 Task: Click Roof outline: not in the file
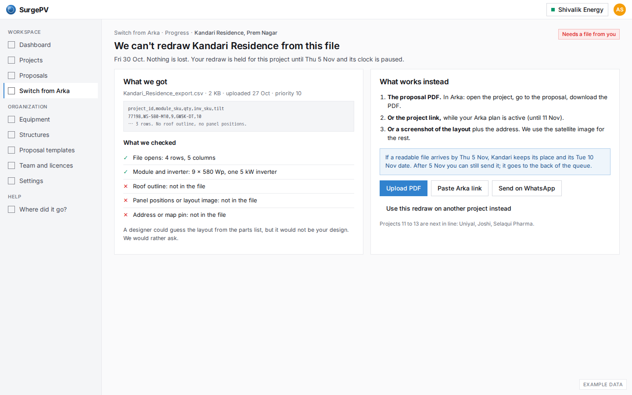pos(239,186)
